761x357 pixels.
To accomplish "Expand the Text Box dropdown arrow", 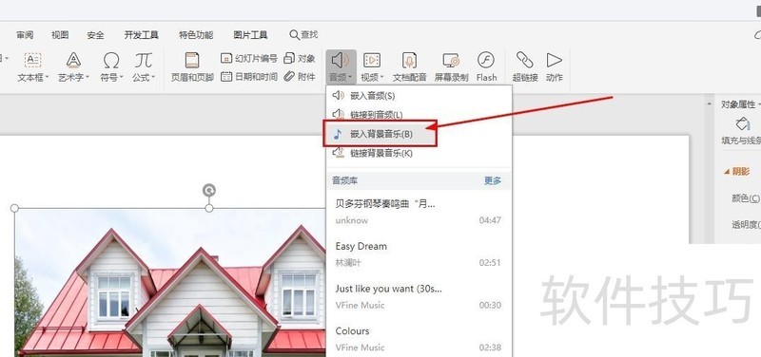I will click(x=47, y=78).
